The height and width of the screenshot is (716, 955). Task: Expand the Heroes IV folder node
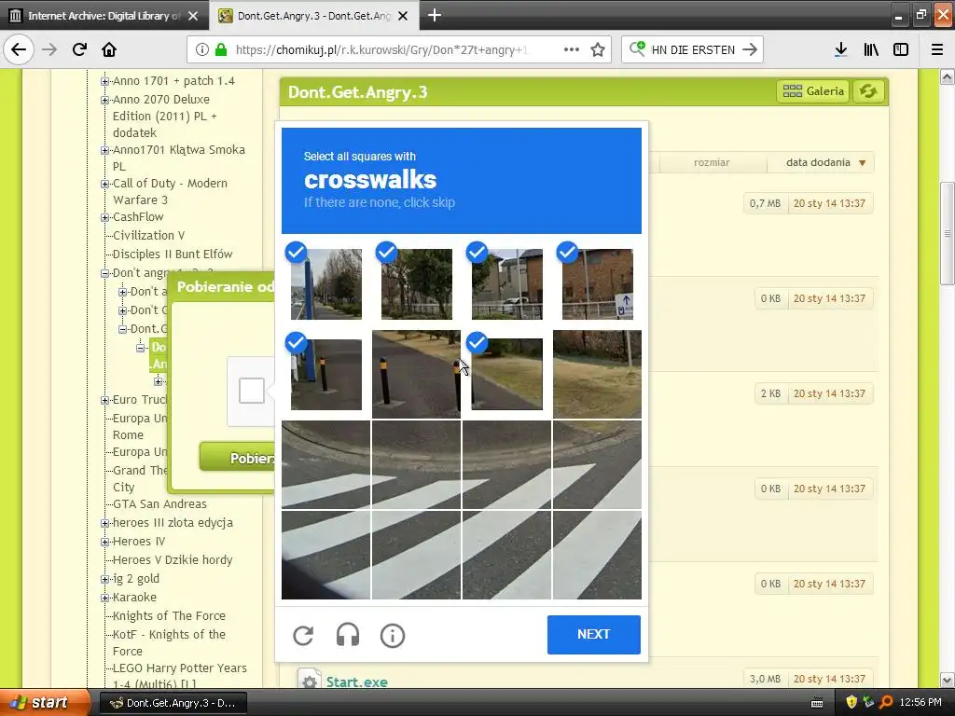point(104,542)
